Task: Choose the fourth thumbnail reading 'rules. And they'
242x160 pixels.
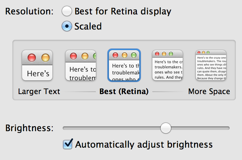Action: [168, 65]
